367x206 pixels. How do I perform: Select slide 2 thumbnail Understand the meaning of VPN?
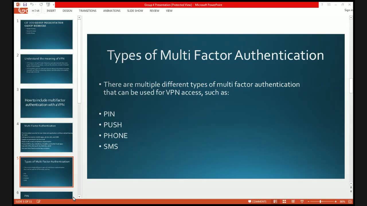pos(46,69)
